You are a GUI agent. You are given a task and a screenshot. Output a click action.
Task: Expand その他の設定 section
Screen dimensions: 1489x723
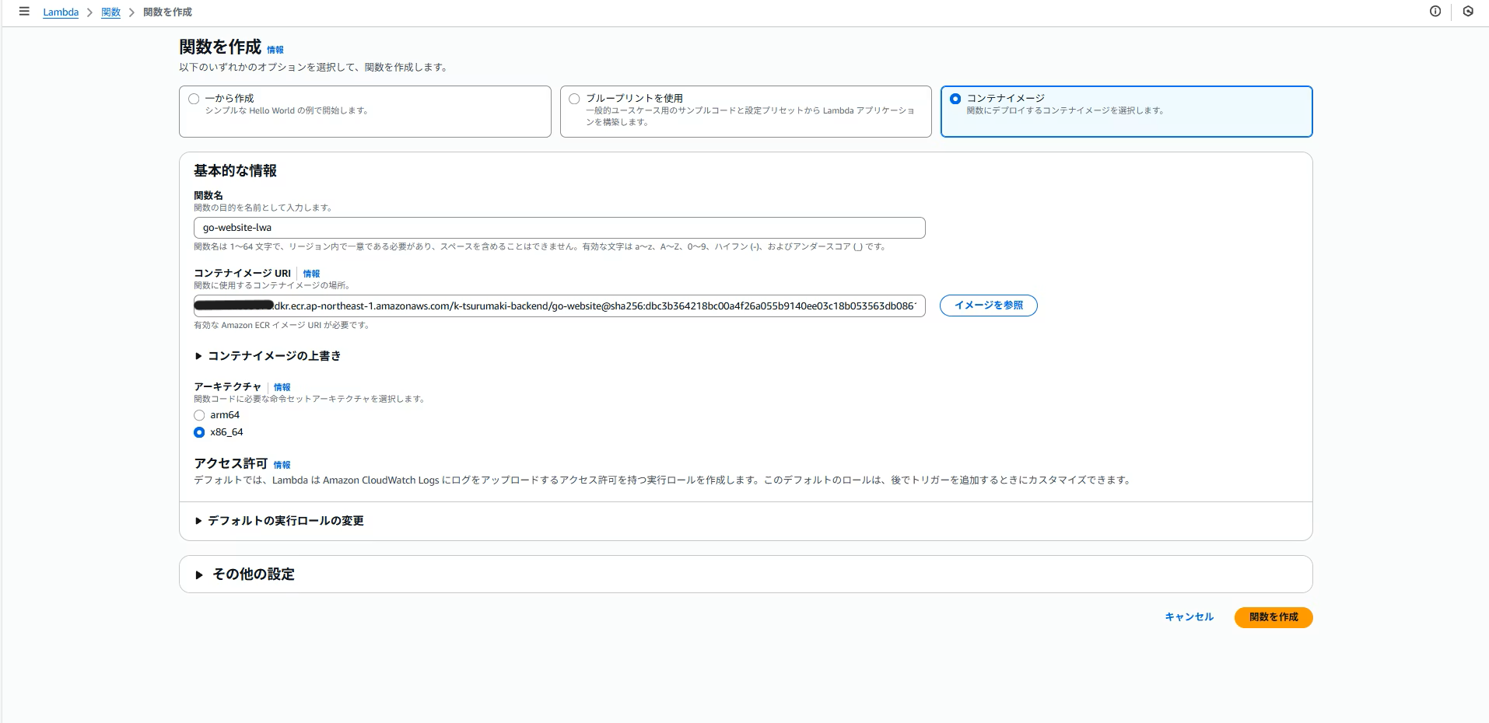click(x=244, y=575)
